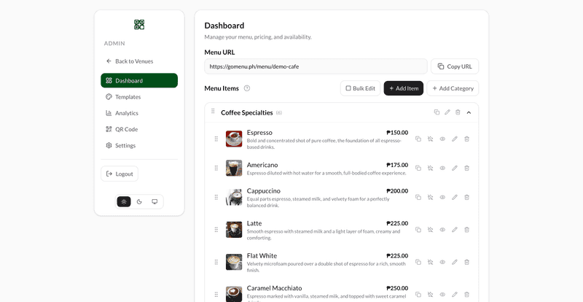Image resolution: width=583 pixels, height=302 pixels.
Task: Edit the Flat White item
Action: coord(454,262)
